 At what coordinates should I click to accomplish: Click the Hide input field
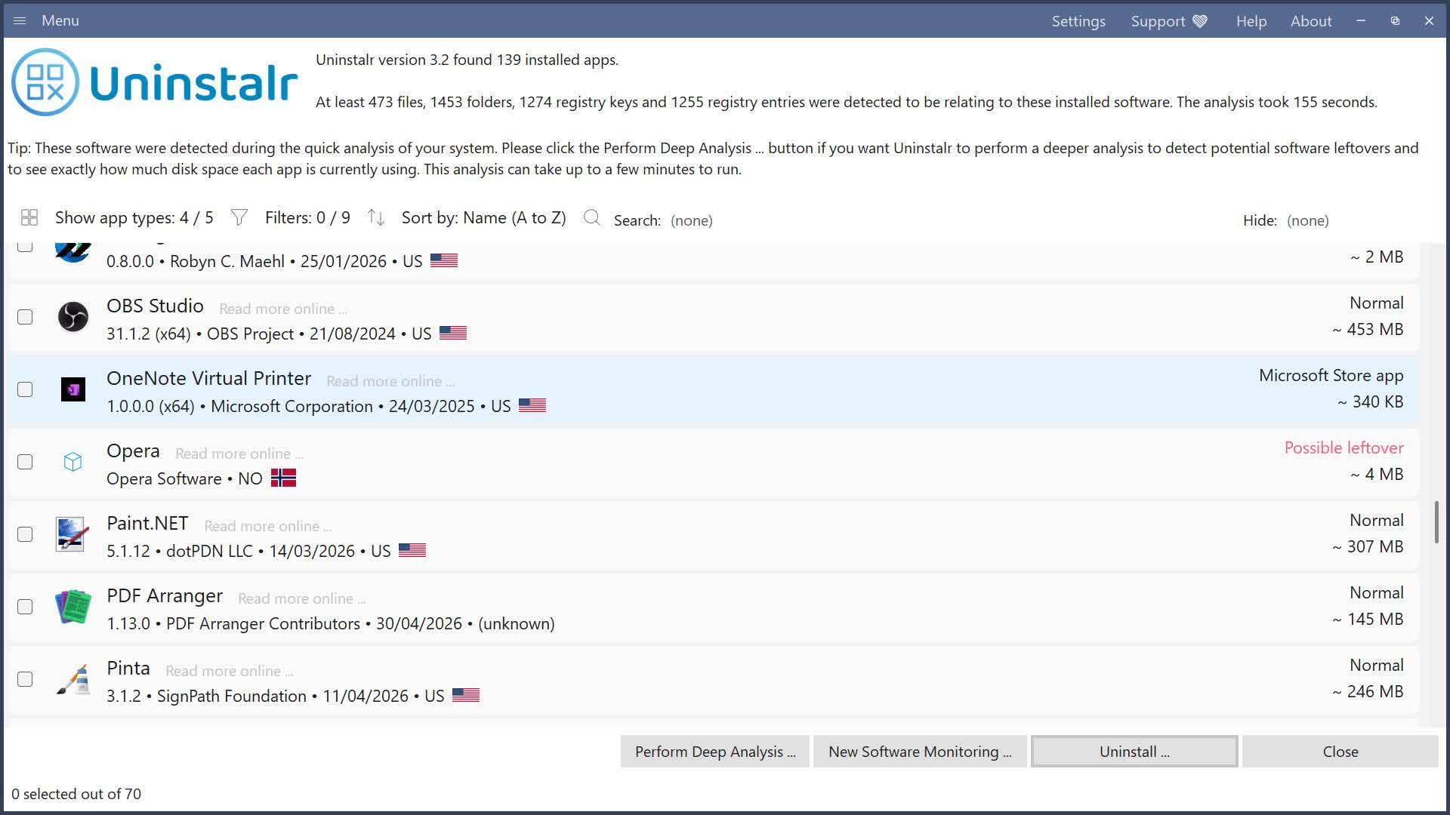[x=1308, y=220]
